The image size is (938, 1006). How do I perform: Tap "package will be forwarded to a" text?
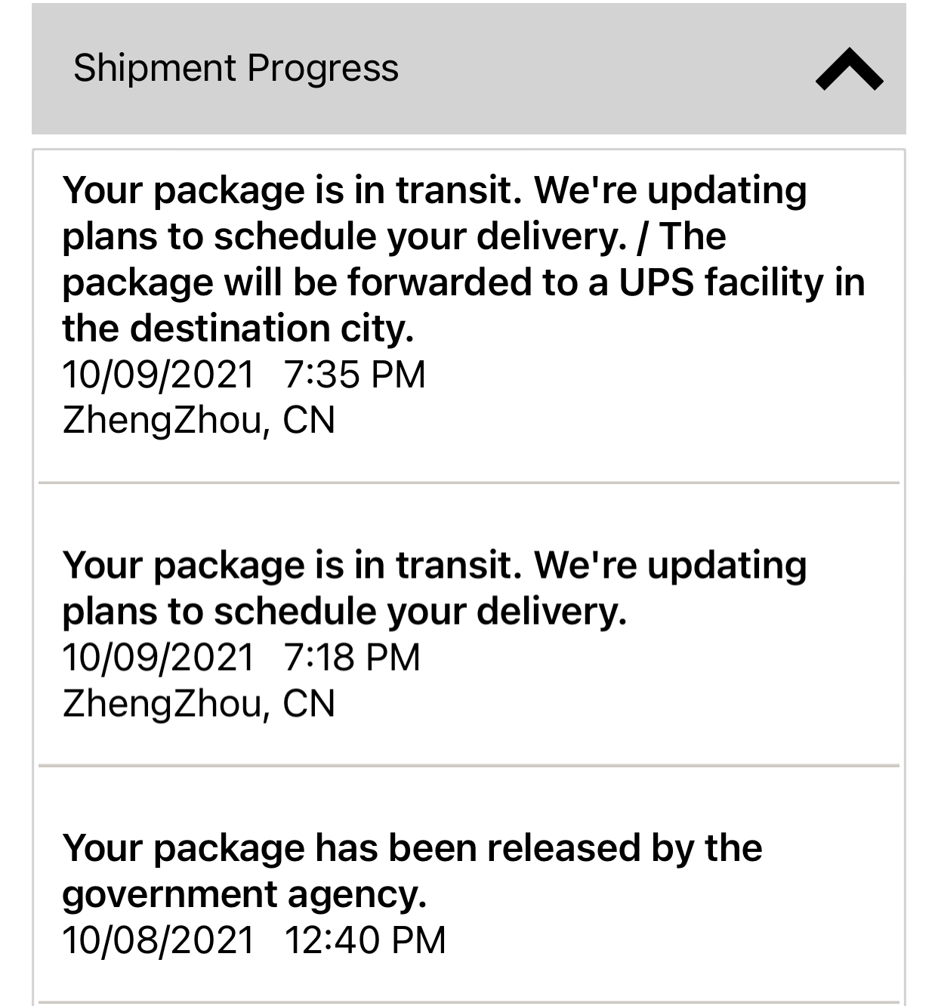click(x=335, y=282)
